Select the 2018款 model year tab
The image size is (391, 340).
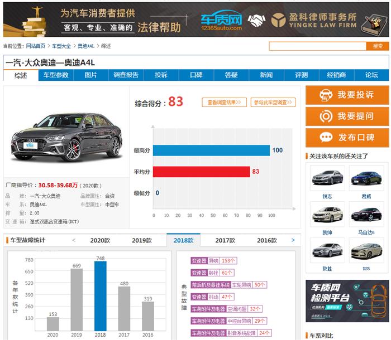[x=184, y=240]
